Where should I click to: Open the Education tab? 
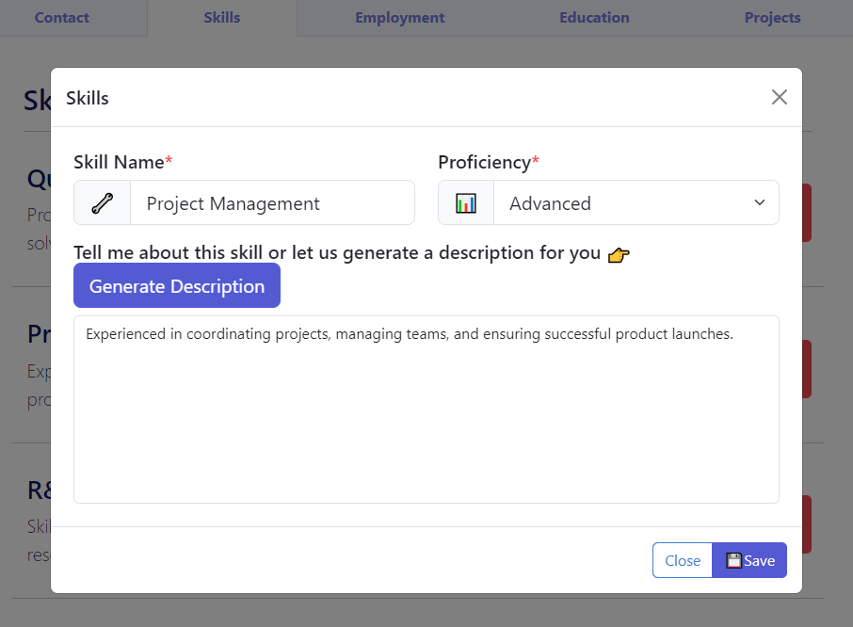[x=594, y=17]
